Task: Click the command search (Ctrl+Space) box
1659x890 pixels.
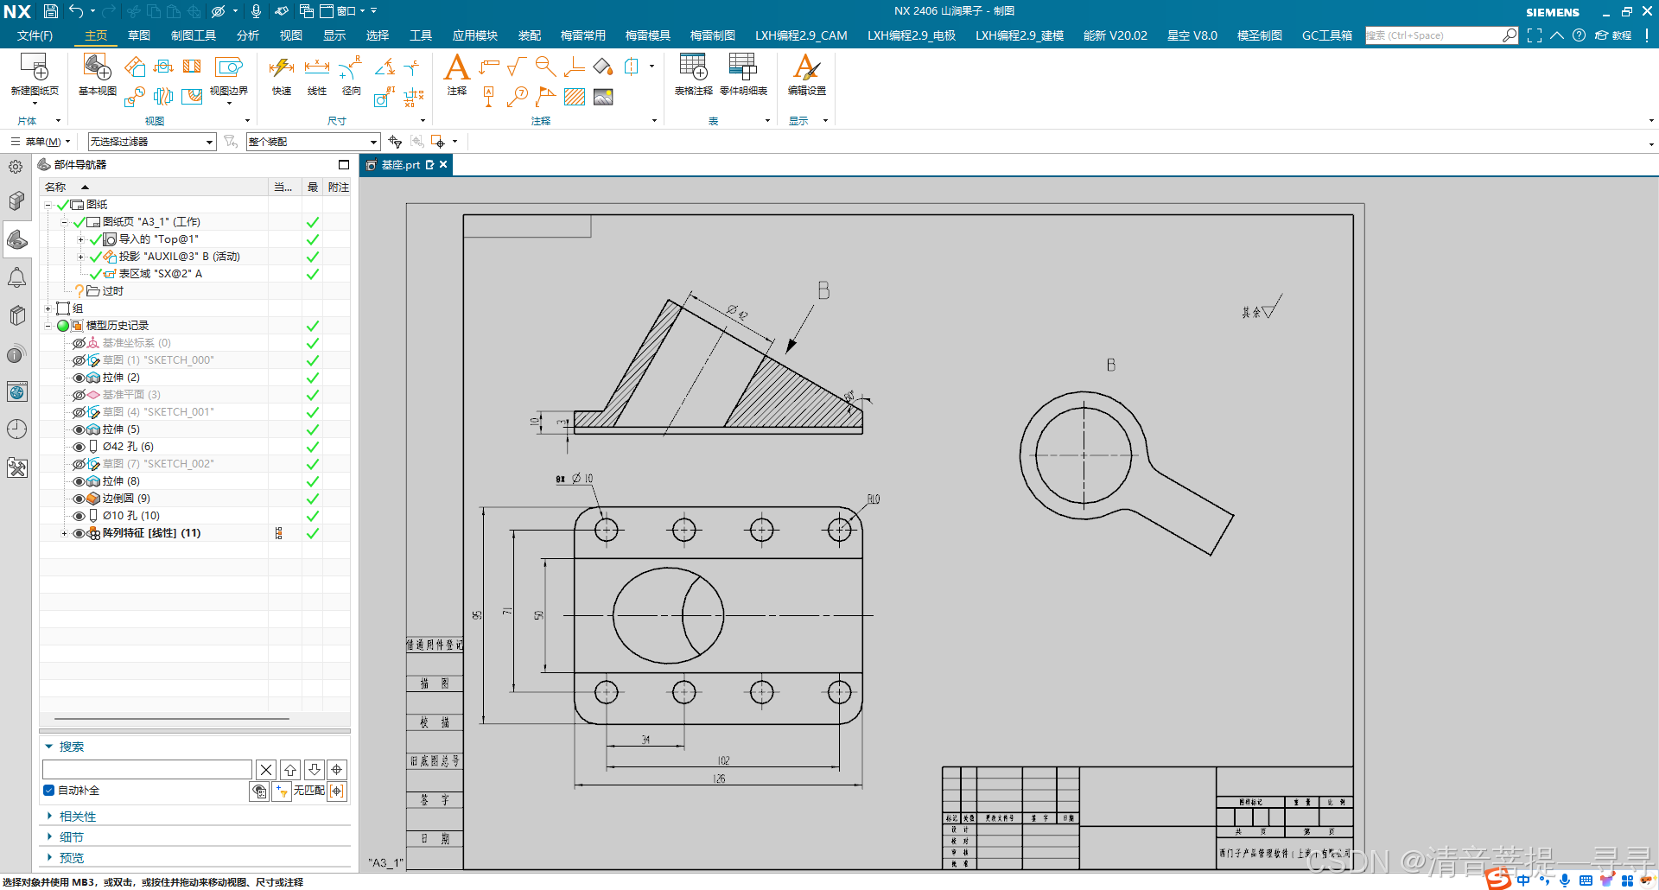Action: (x=1433, y=35)
